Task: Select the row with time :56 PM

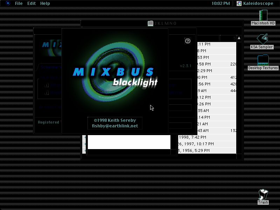Action: coord(217,84)
